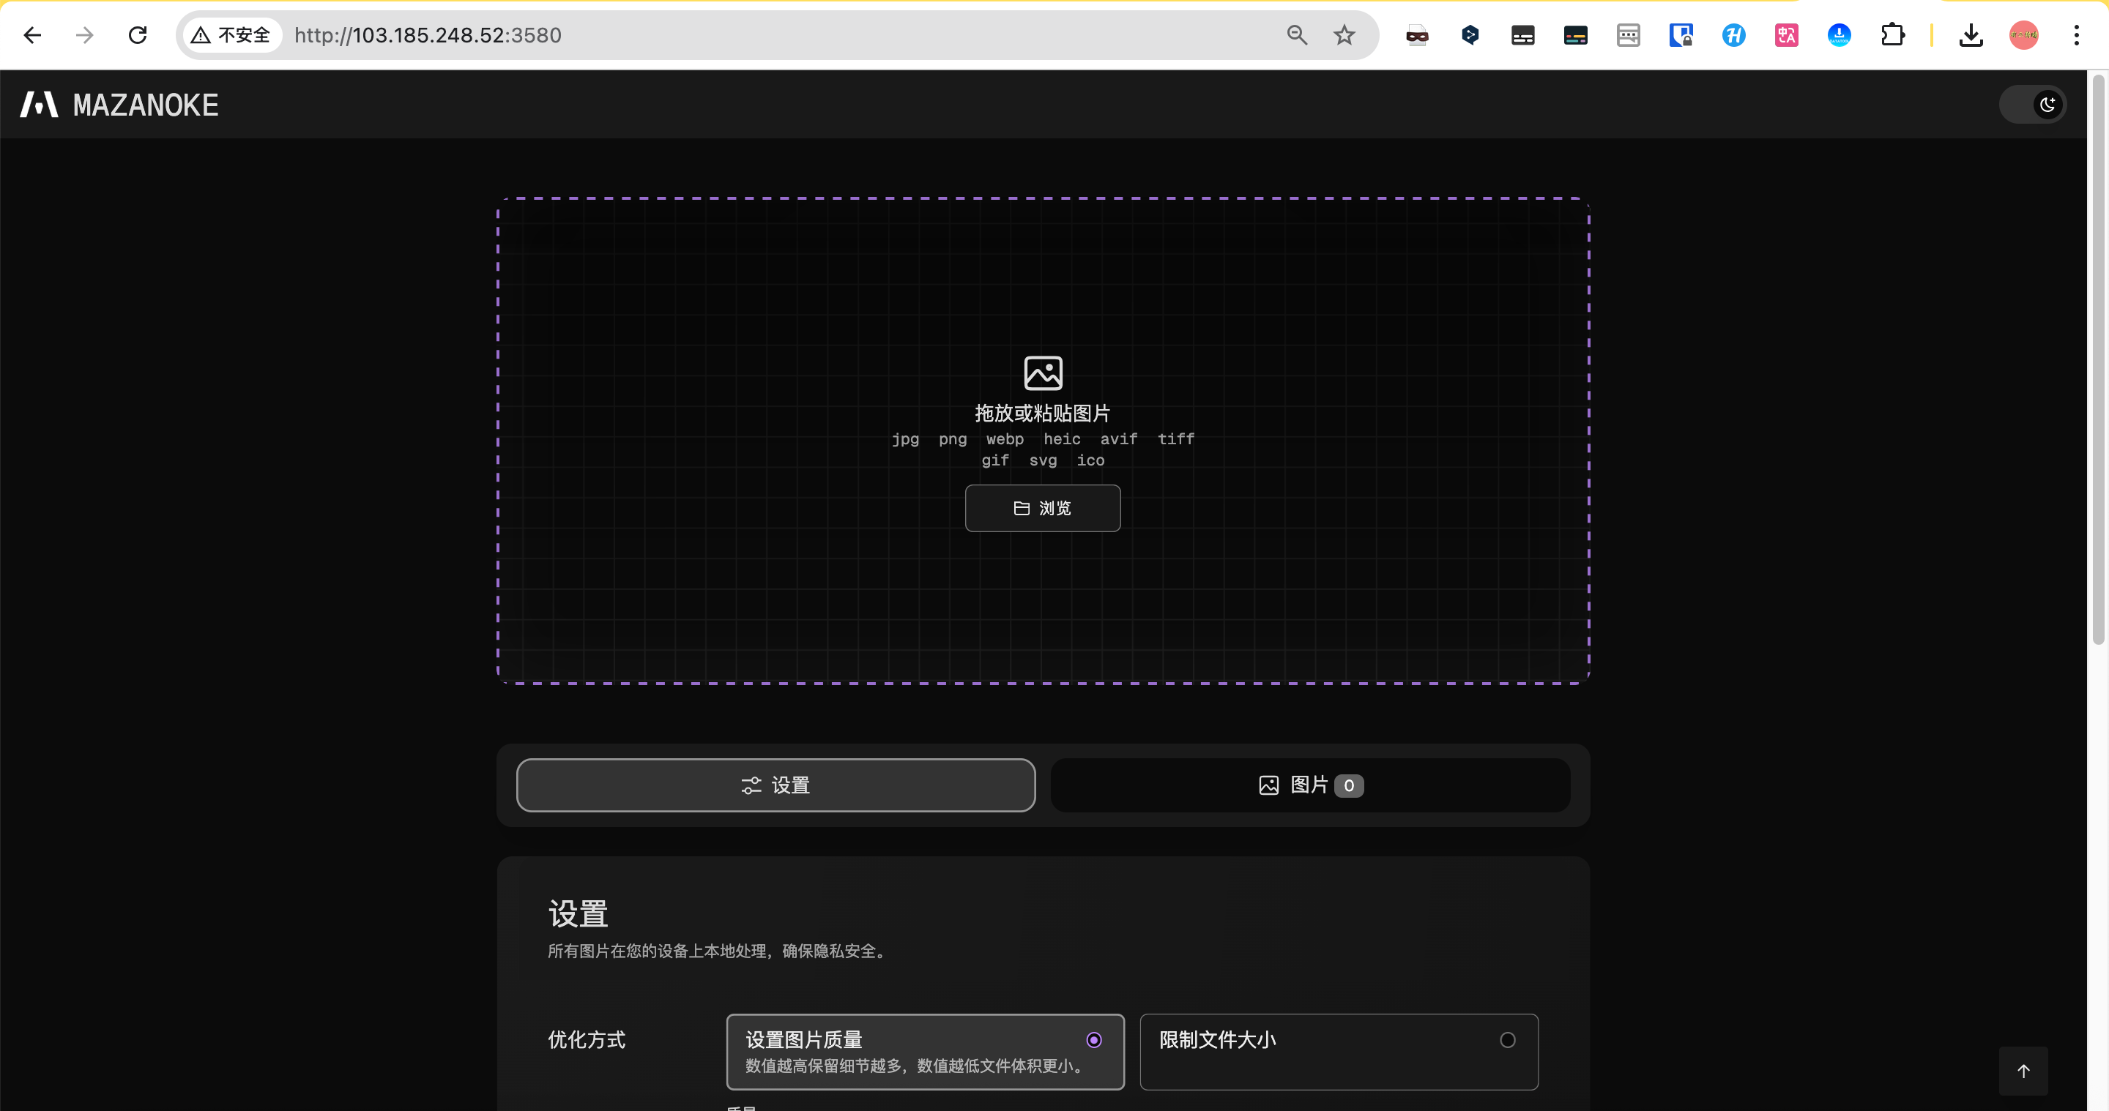Viewport: 2109px width, 1111px height.
Task: Open Chrome three-dot menu
Action: click(2076, 35)
